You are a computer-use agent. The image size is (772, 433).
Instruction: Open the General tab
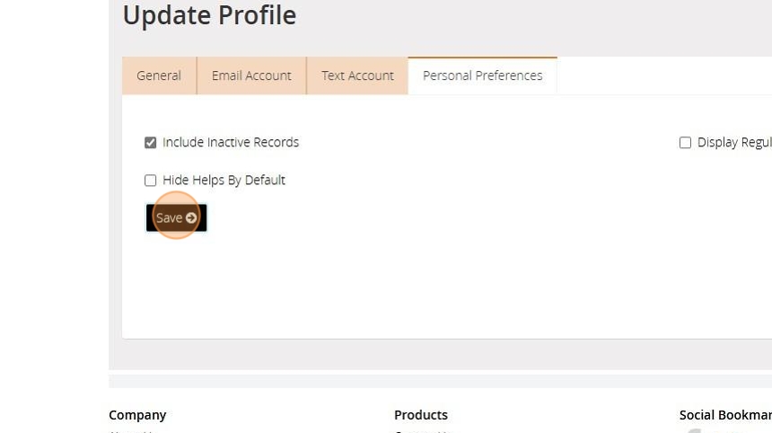point(159,75)
